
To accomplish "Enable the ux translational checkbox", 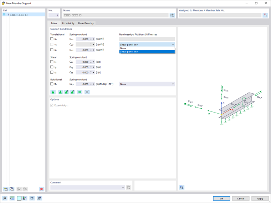I will click(52, 39).
